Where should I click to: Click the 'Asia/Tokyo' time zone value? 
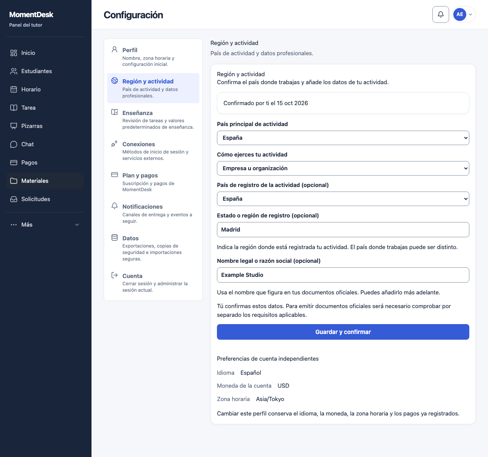coord(270,399)
